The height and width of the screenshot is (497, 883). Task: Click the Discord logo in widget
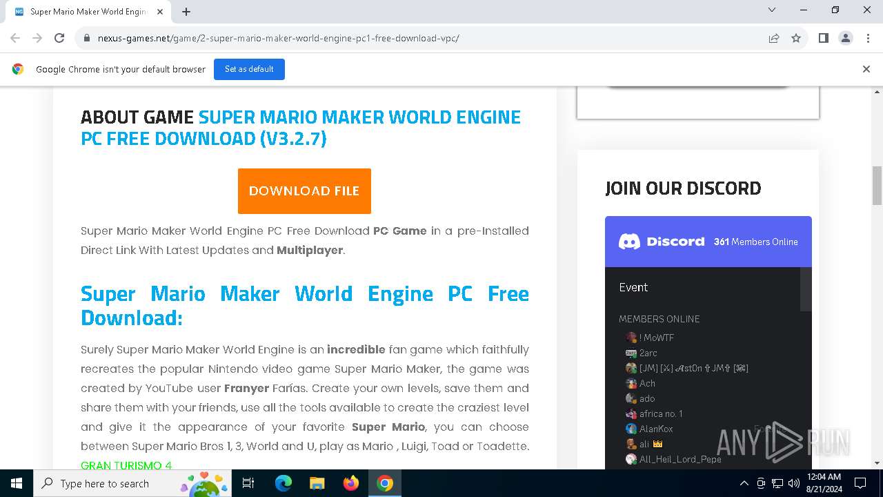[662, 242]
